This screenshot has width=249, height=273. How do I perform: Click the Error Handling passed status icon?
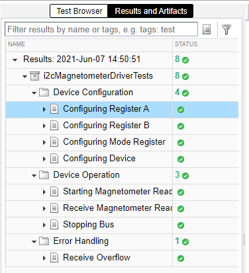(185, 242)
